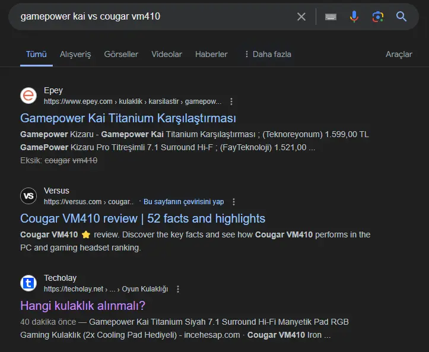Switch to the Videolar tab
Viewport: 429px width, 352px height.
coord(167,54)
